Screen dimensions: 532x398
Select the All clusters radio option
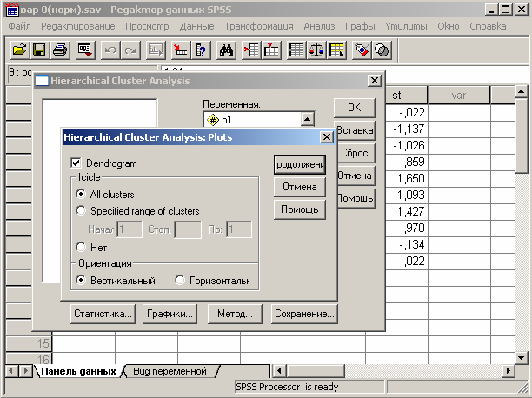(81, 194)
